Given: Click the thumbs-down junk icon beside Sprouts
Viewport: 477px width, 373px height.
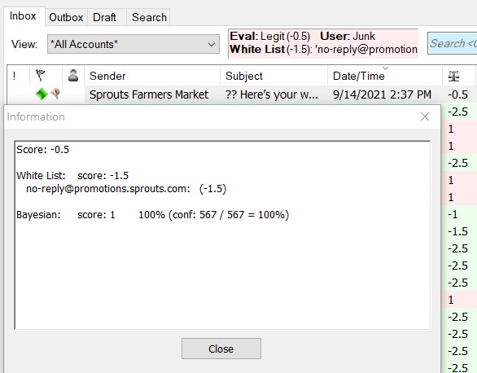Looking at the screenshot, I should click(55, 94).
